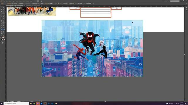
Task: Open the Windows Start menu
Action: tap(2, 104)
